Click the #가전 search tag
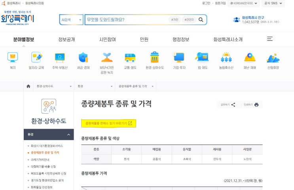The width and height of the screenshot is (294, 190). [175, 20]
